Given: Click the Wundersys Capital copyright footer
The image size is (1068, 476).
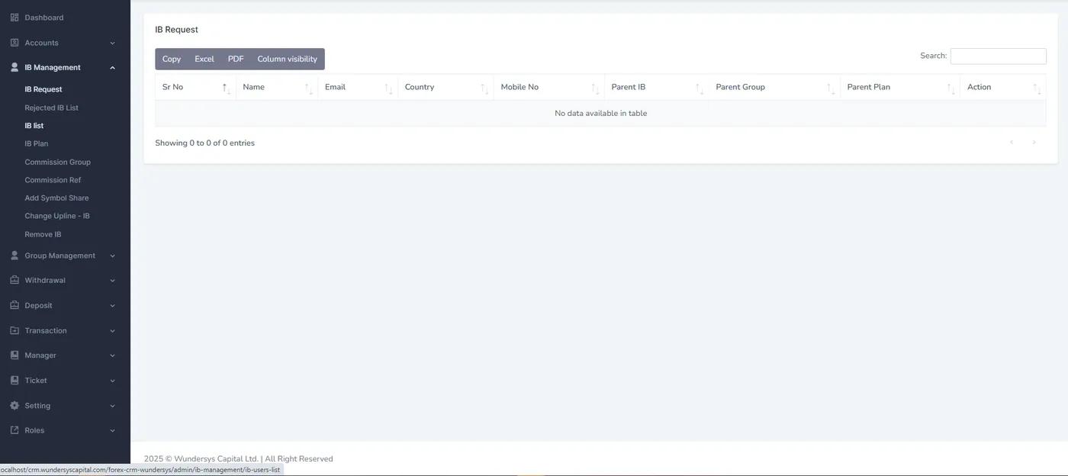Looking at the screenshot, I should point(238,458).
